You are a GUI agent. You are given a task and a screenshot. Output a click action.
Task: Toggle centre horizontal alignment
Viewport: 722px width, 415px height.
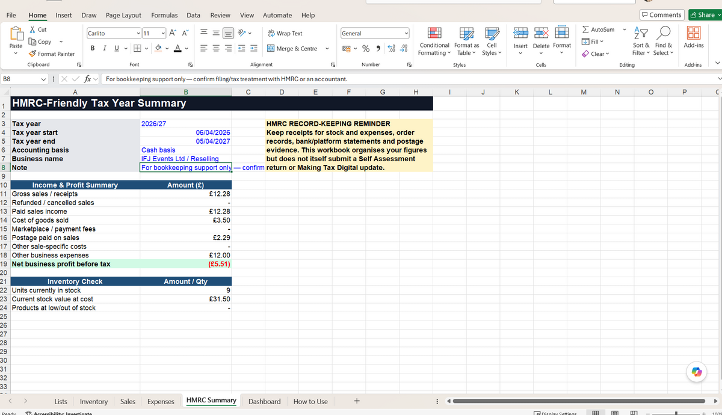(215, 49)
